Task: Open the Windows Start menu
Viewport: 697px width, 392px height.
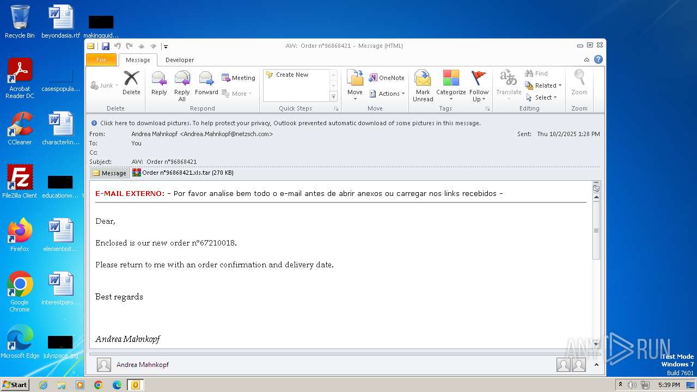Action: [15, 384]
